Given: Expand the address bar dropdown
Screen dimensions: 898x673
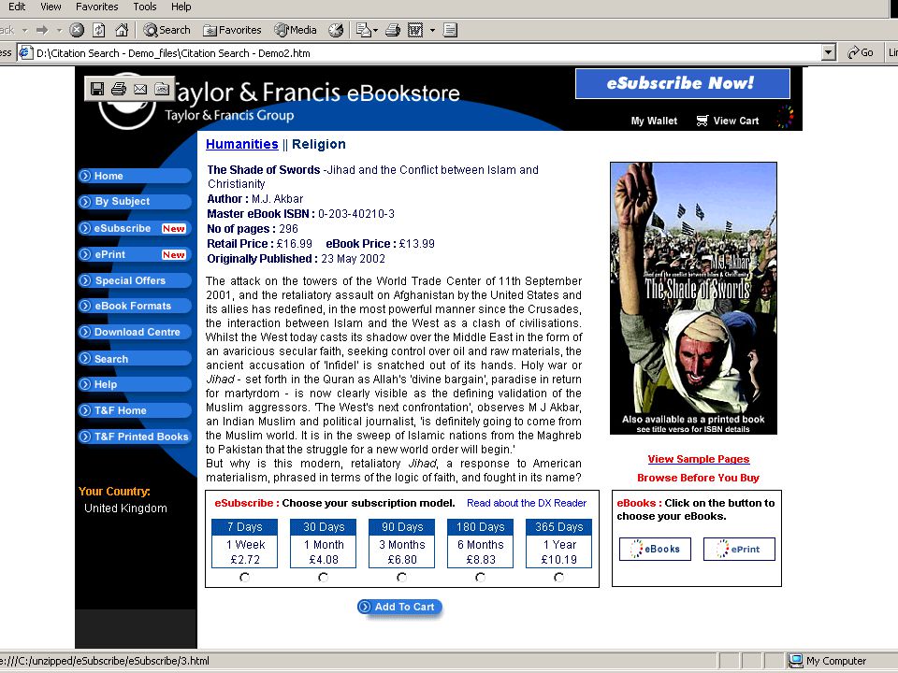Looking at the screenshot, I should pos(828,53).
